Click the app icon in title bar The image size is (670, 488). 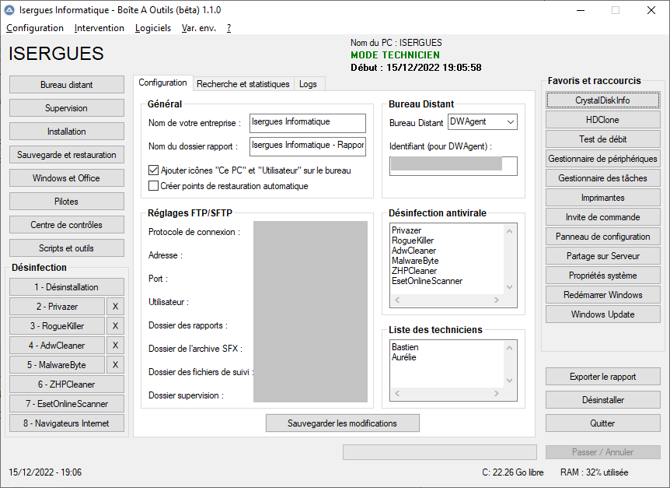(x=9, y=10)
